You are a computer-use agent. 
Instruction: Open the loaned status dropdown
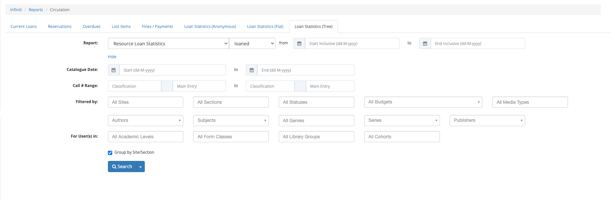252,43
